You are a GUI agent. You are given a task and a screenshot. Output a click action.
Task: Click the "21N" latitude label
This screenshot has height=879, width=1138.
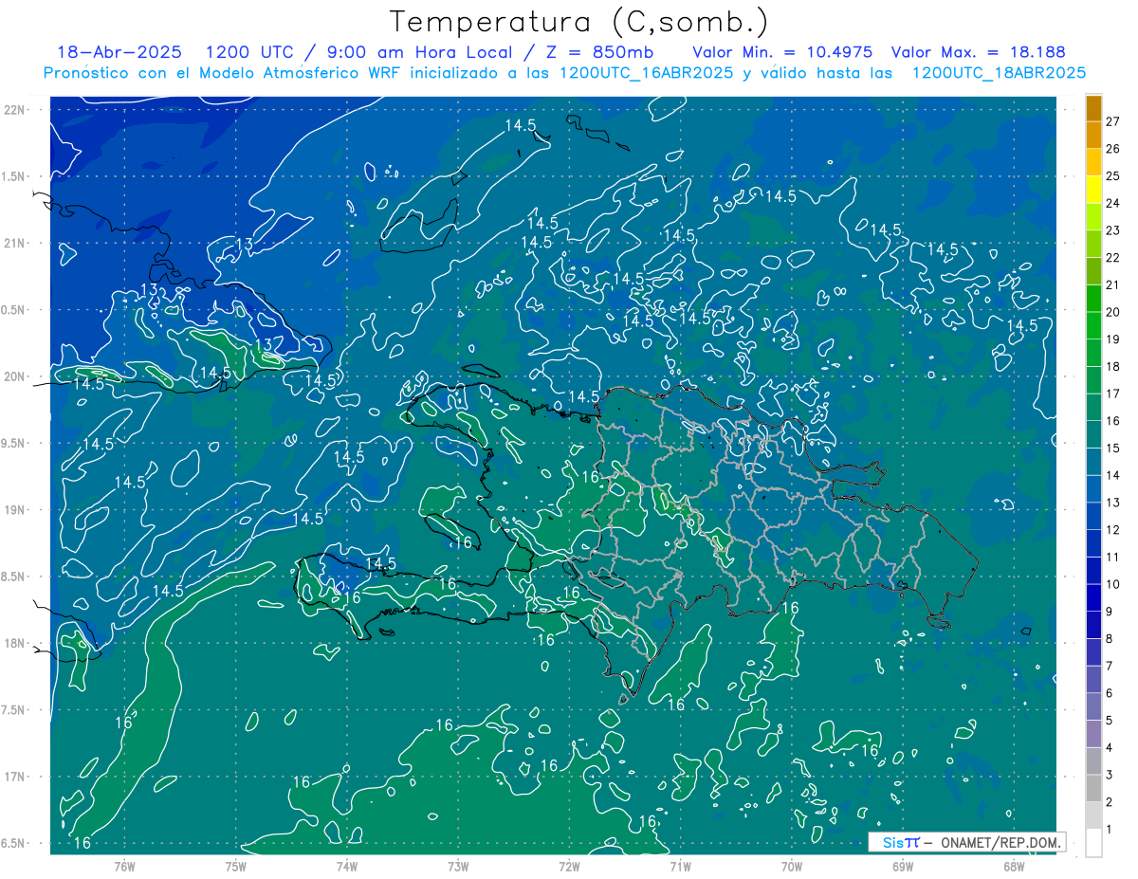coord(15,243)
